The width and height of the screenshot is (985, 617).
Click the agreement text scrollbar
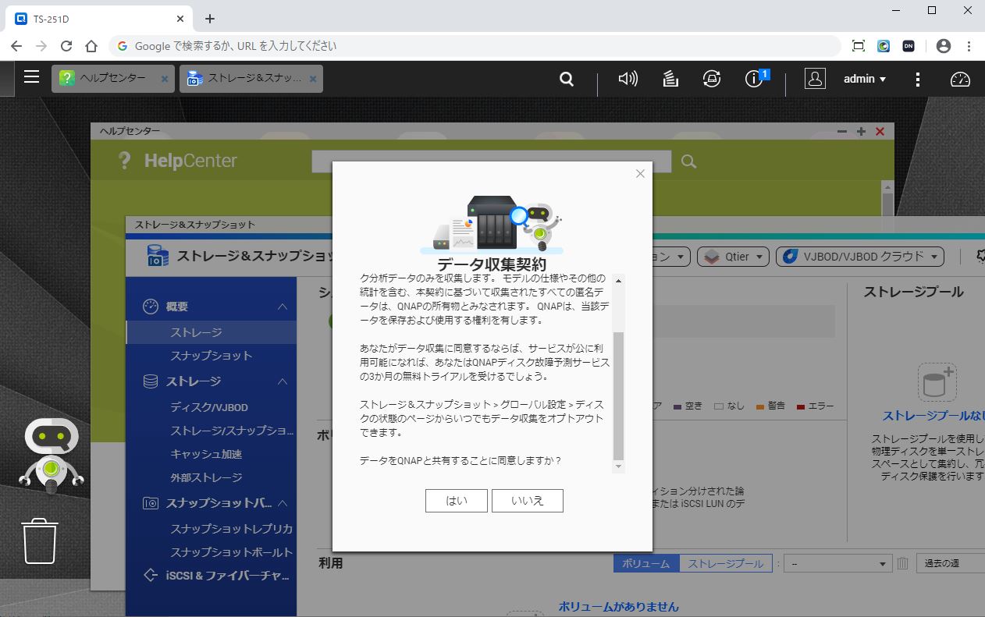618,395
